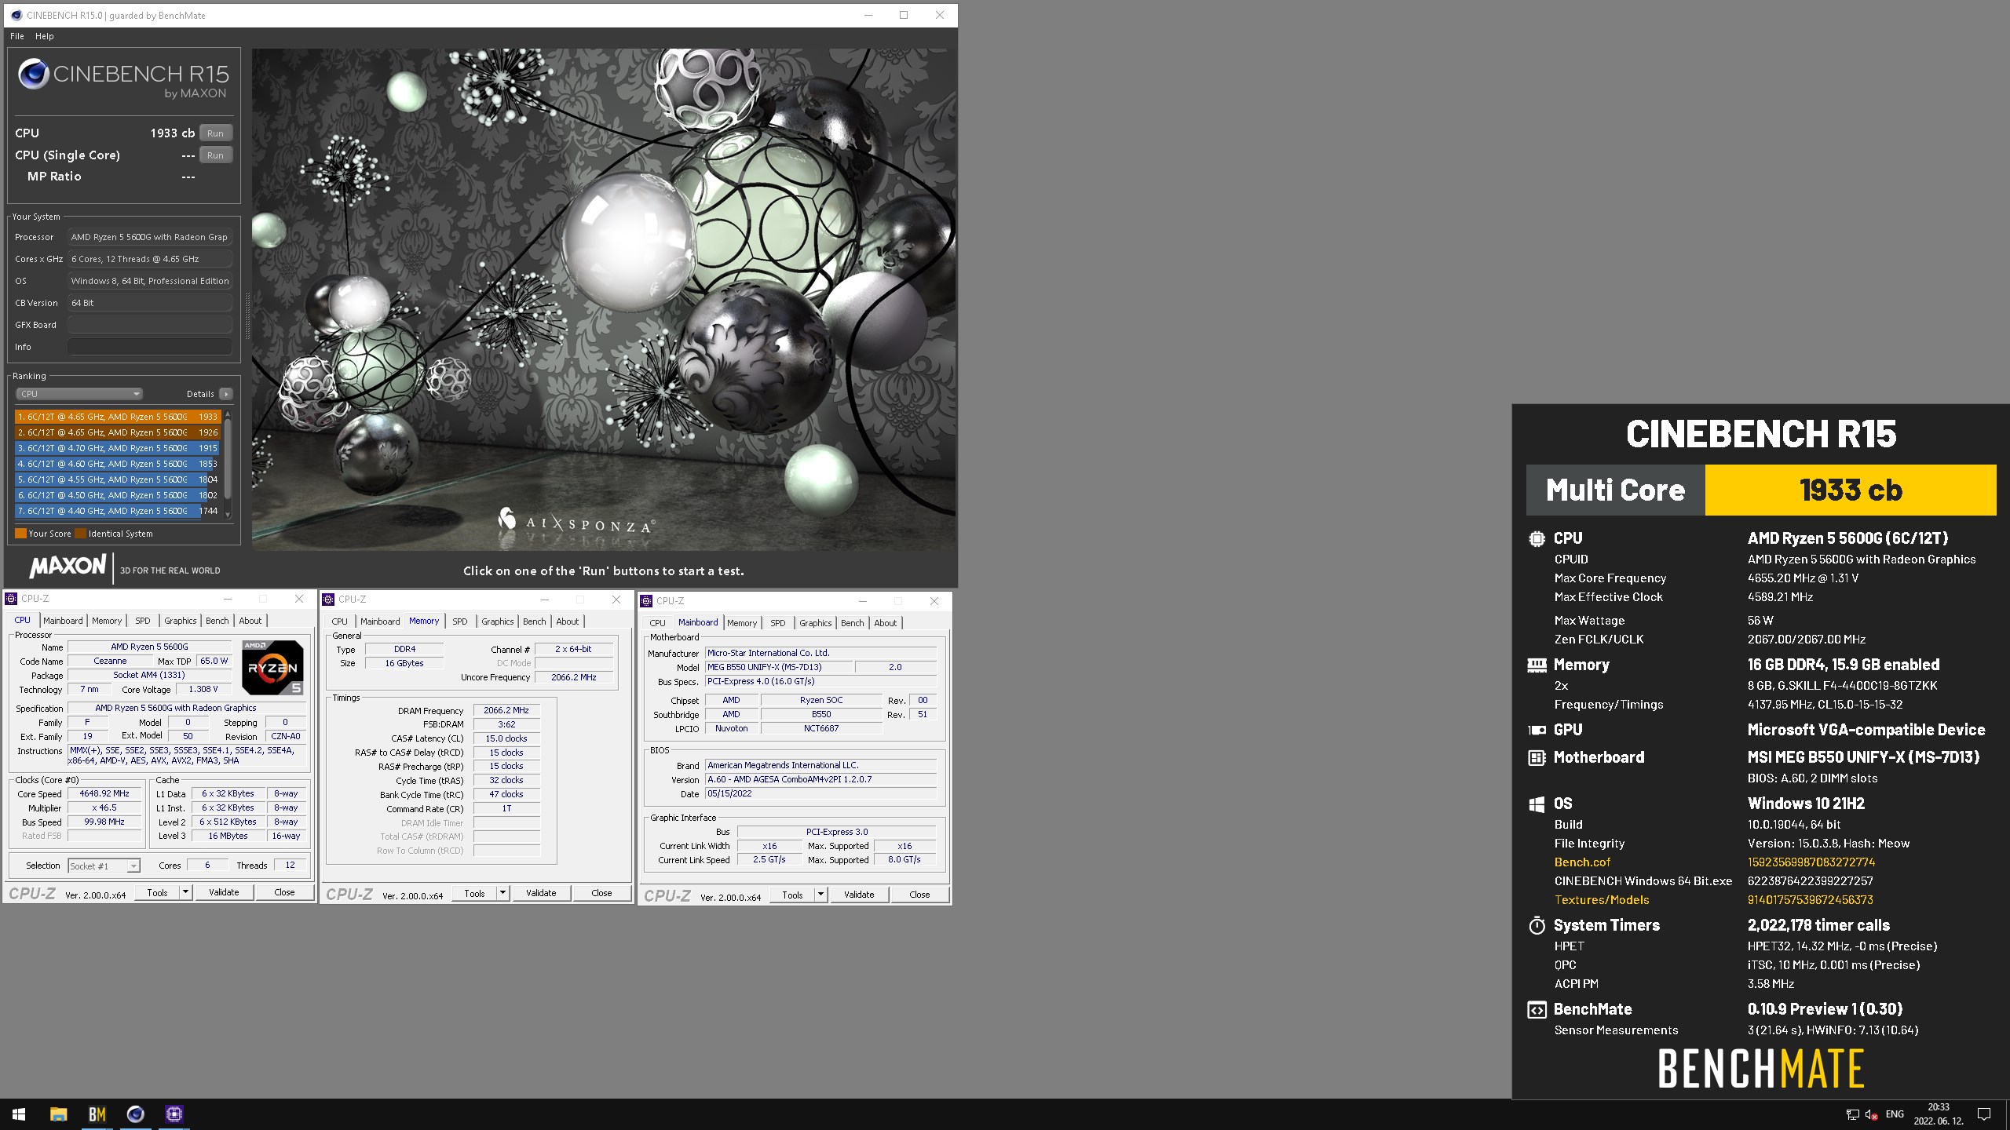Open Memory tab in first CPU-Z window
This screenshot has width=2010, height=1130.
[107, 621]
